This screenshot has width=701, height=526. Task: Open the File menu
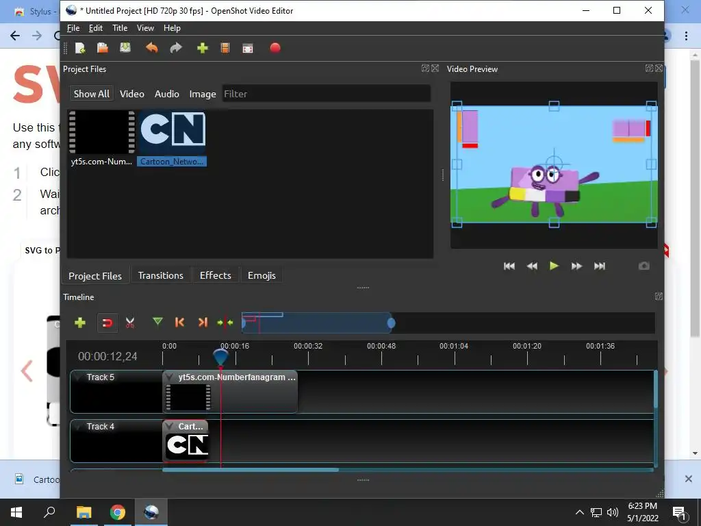(x=73, y=28)
